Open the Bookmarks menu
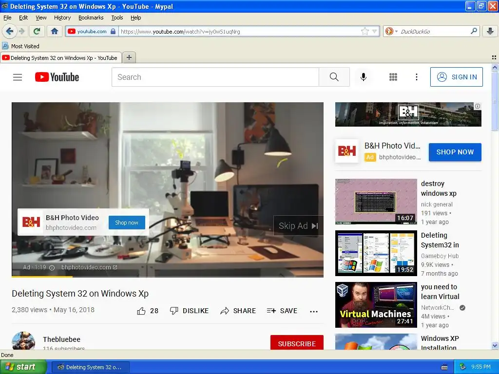 (x=91, y=18)
